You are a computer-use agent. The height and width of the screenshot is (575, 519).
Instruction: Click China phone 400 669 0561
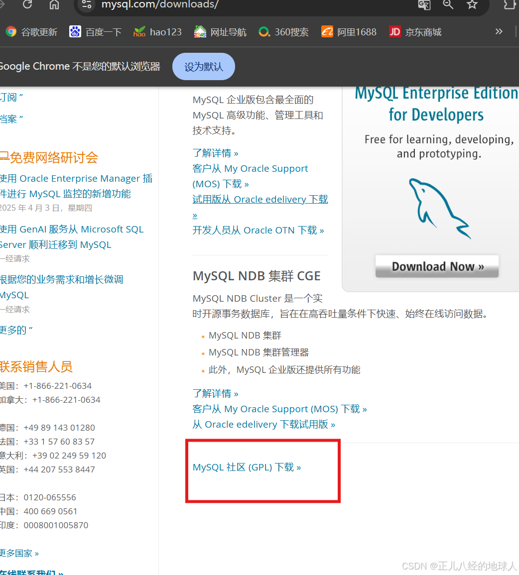51,511
